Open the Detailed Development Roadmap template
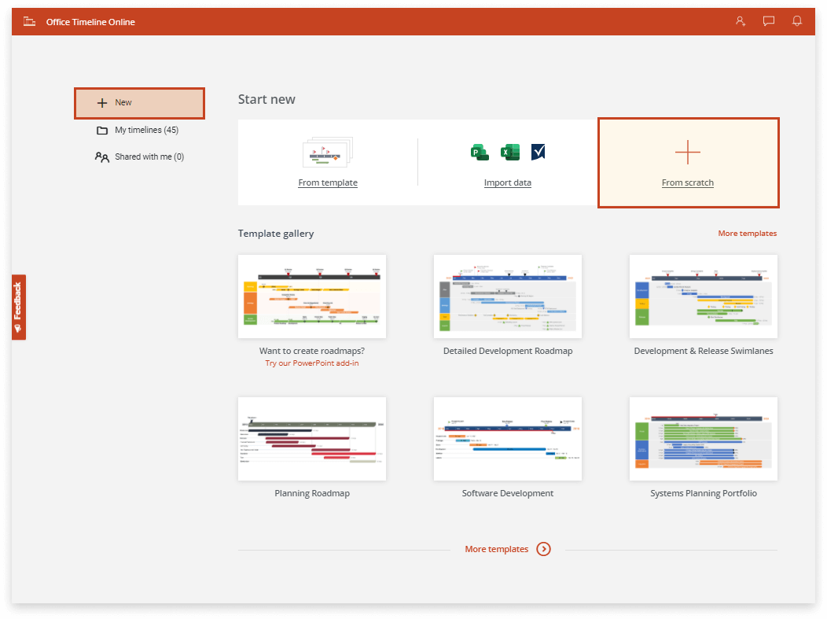Image resolution: width=827 pixels, height=619 pixels. 507,297
